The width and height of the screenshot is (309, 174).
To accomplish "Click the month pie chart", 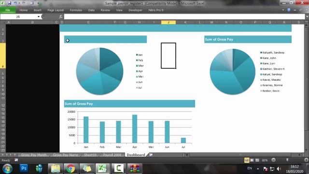I will click(100, 71).
